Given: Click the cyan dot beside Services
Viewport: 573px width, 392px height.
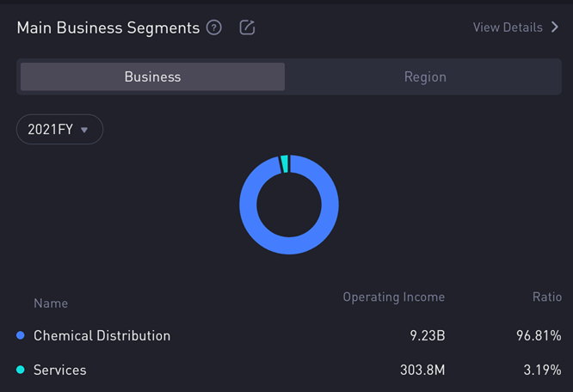Looking at the screenshot, I should pyautogui.click(x=21, y=370).
